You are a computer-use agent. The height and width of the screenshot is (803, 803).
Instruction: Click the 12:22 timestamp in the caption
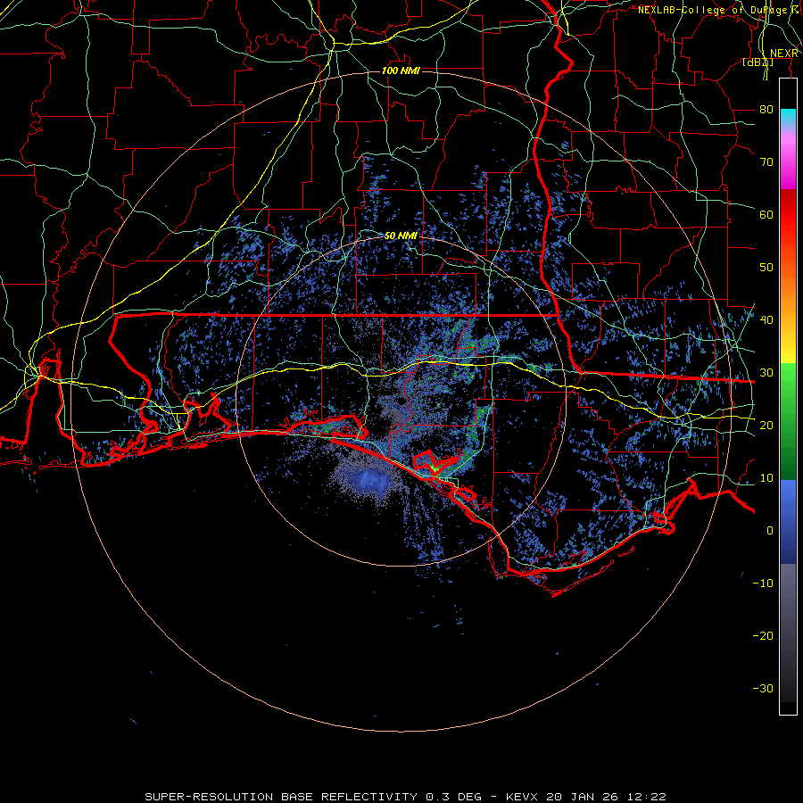(x=649, y=797)
